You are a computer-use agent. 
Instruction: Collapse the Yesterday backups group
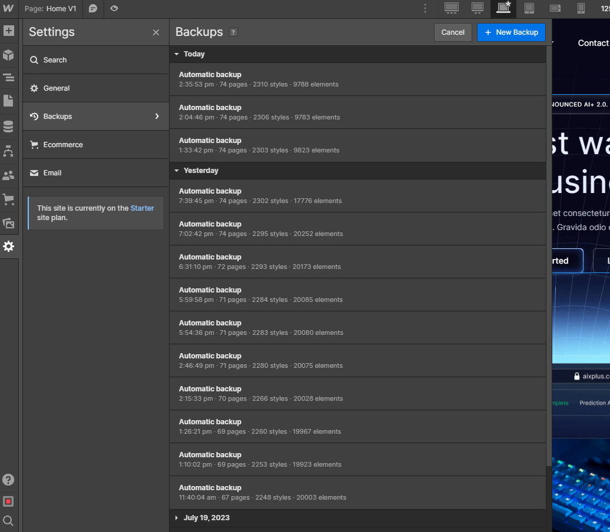177,171
